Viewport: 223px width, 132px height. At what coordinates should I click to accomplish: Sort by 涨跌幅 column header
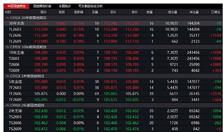[79, 12]
